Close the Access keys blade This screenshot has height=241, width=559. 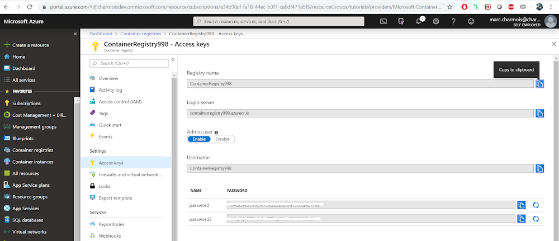point(553,44)
